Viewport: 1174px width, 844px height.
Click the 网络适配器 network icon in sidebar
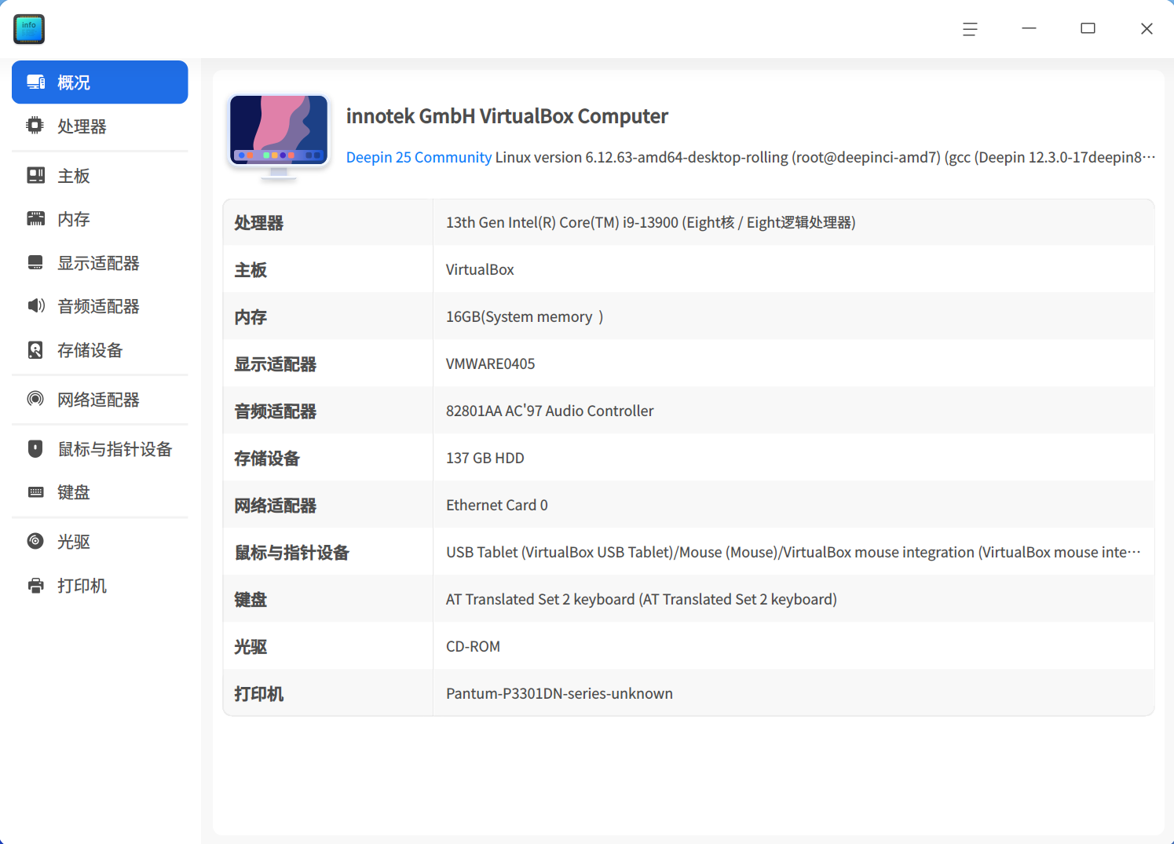click(x=35, y=399)
